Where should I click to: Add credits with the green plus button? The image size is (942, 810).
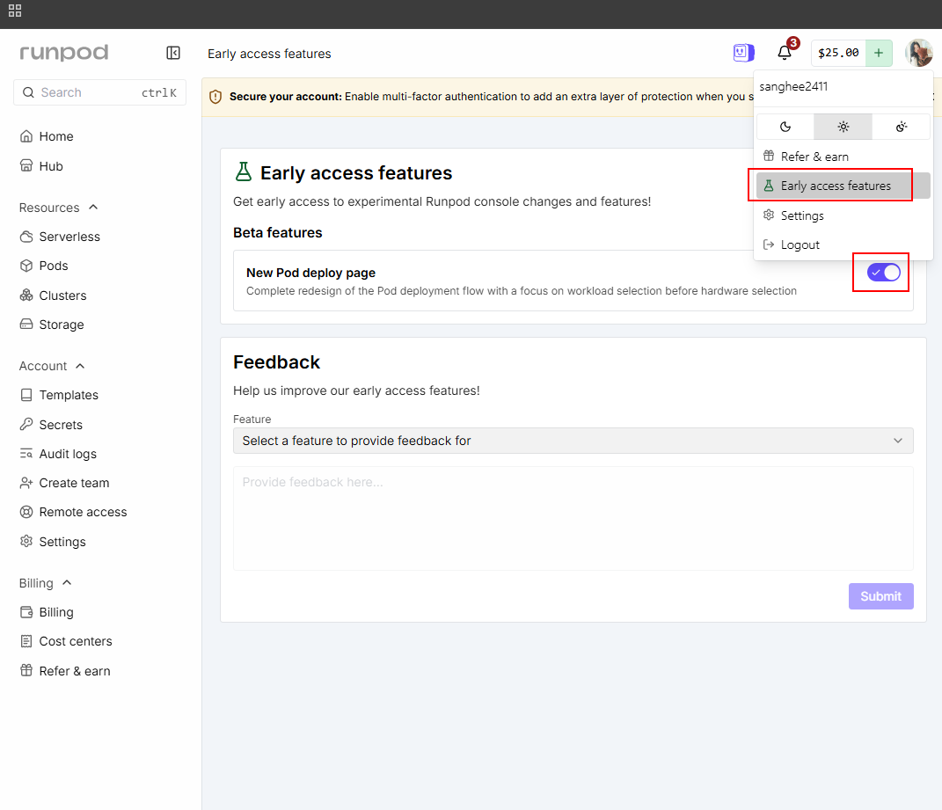pos(879,53)
